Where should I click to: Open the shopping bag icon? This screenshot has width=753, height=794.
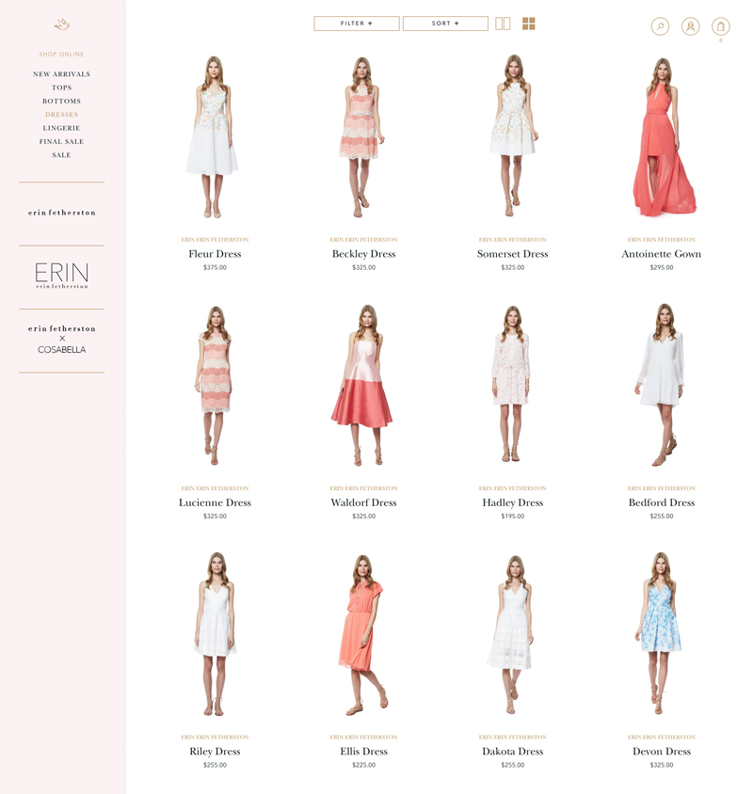click(720, 26)
